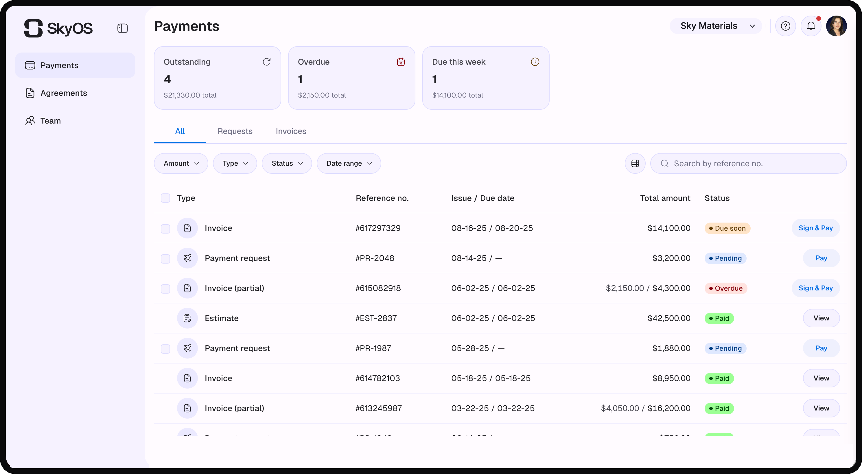Click Pay for request #PR-1987
Screen dimensions: 862x474
[821, 348]
